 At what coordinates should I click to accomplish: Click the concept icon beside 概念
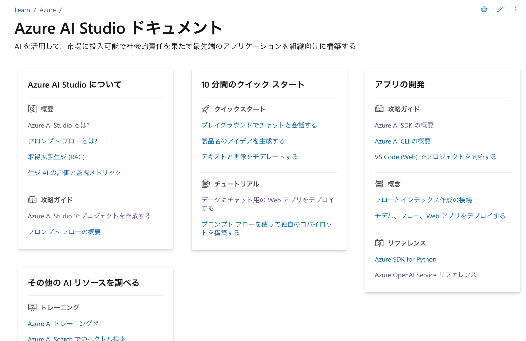379,184
